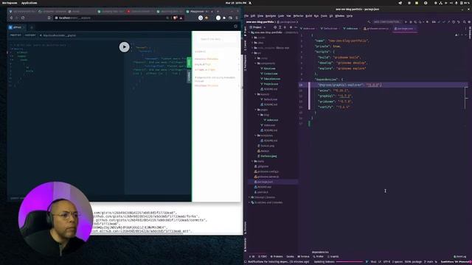This screenshot has height=265, width=472.
Task: Switch to the Playground browser tab
Action: (199, 12)
